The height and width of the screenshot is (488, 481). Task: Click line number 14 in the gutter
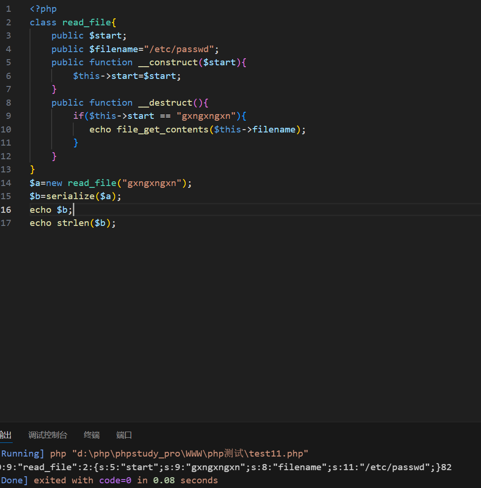[x=6, y=183]
